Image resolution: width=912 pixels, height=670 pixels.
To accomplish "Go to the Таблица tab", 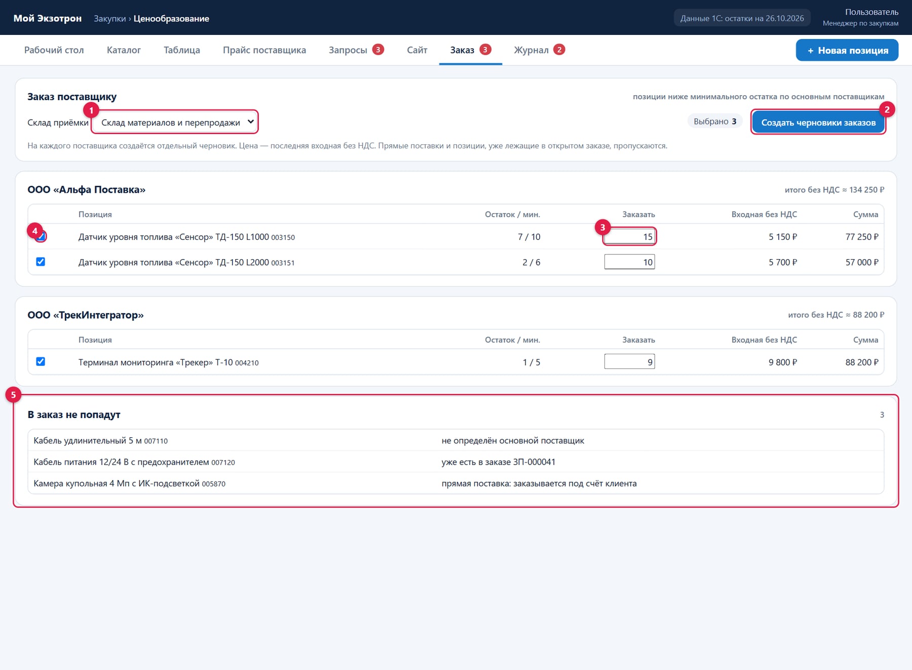I will pos(182,50).
